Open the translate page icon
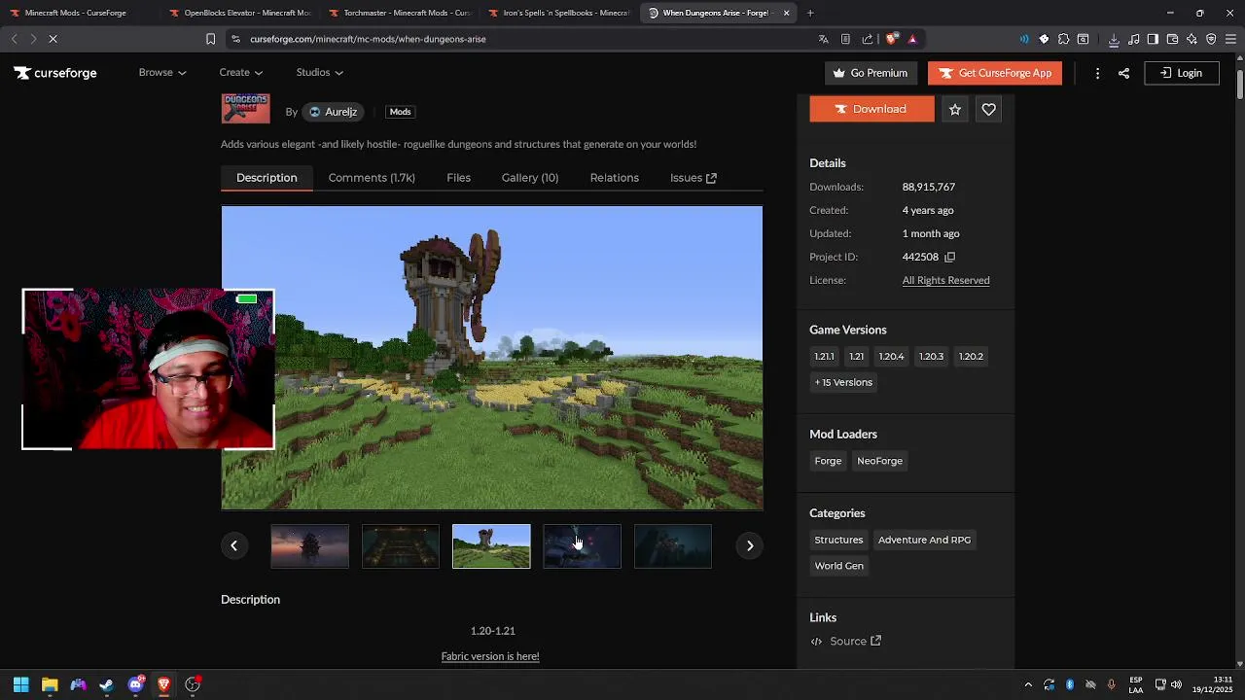 coord(823,39)
